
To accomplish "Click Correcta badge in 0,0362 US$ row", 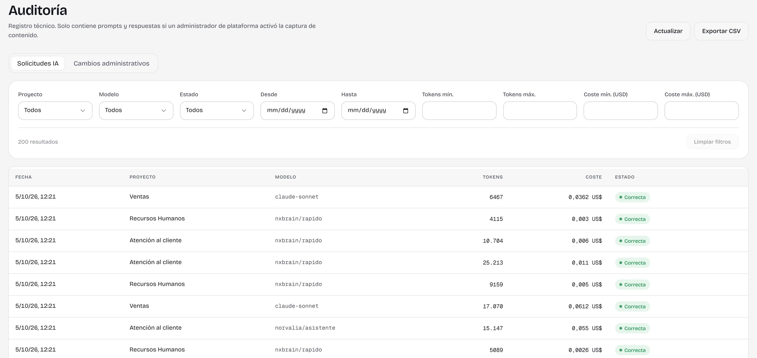I will [632, 197].
